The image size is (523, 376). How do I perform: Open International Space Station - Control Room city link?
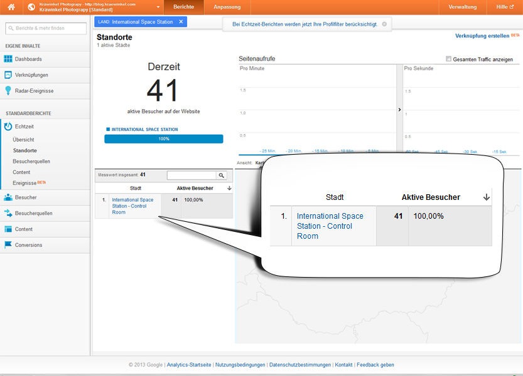tap(132, 206)
